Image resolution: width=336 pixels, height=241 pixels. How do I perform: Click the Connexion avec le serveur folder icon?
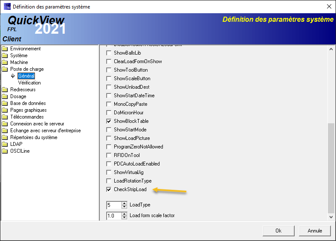pos(5,124)
